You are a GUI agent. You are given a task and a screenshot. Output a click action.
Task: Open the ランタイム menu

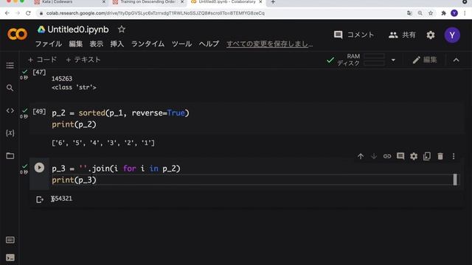147,44
